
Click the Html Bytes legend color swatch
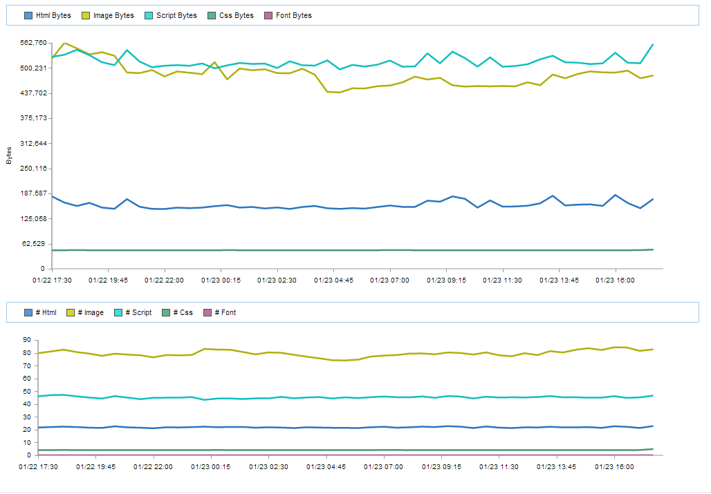tap(28, 15)
